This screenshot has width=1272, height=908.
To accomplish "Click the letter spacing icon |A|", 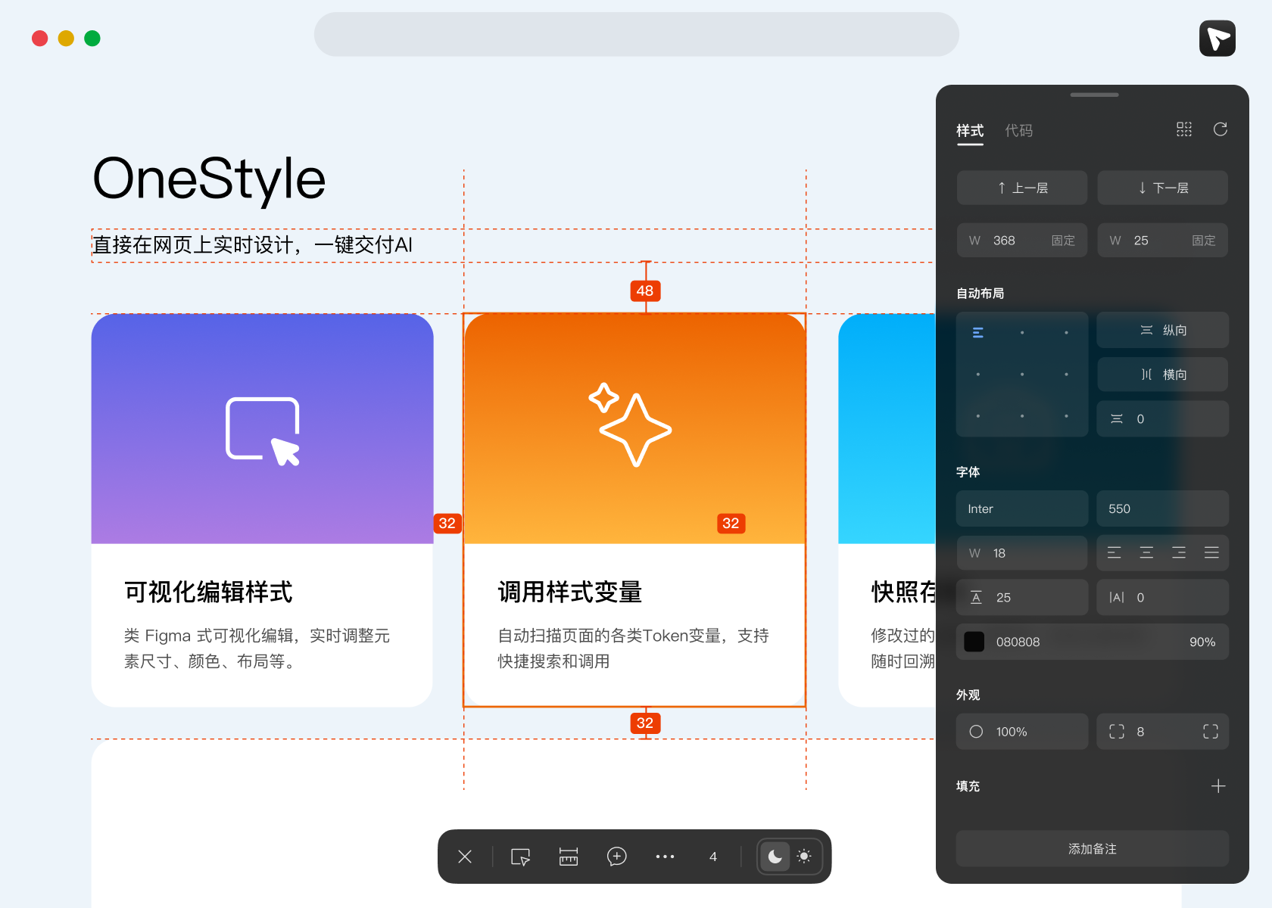I will point(1117,598).
